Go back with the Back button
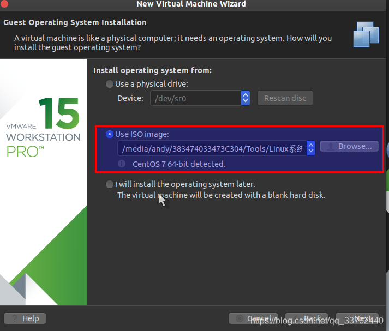Viewport: 389px width, 331px height. (307, 318)
